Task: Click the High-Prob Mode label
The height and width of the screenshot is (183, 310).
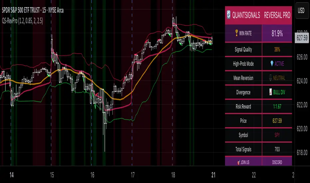Action: (x=243, y=64)
